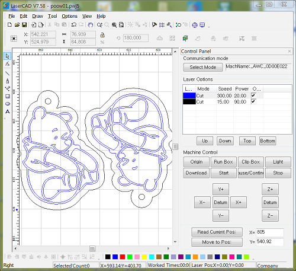Click the Y+ jog button
Screen dimensions: 296x271
click(221, 189)
